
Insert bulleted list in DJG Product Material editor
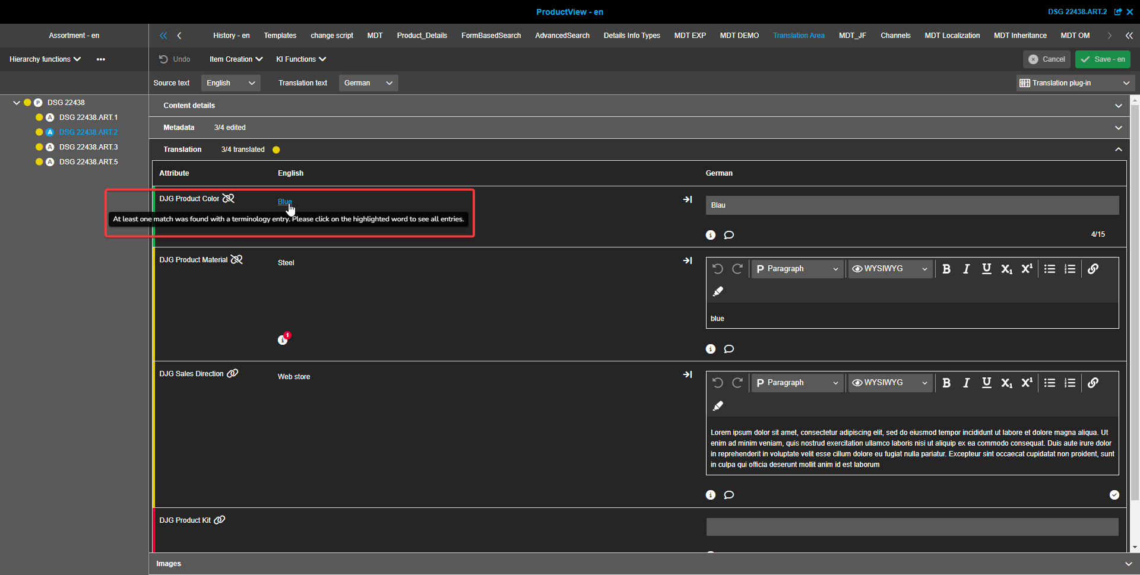[1050, 269]
